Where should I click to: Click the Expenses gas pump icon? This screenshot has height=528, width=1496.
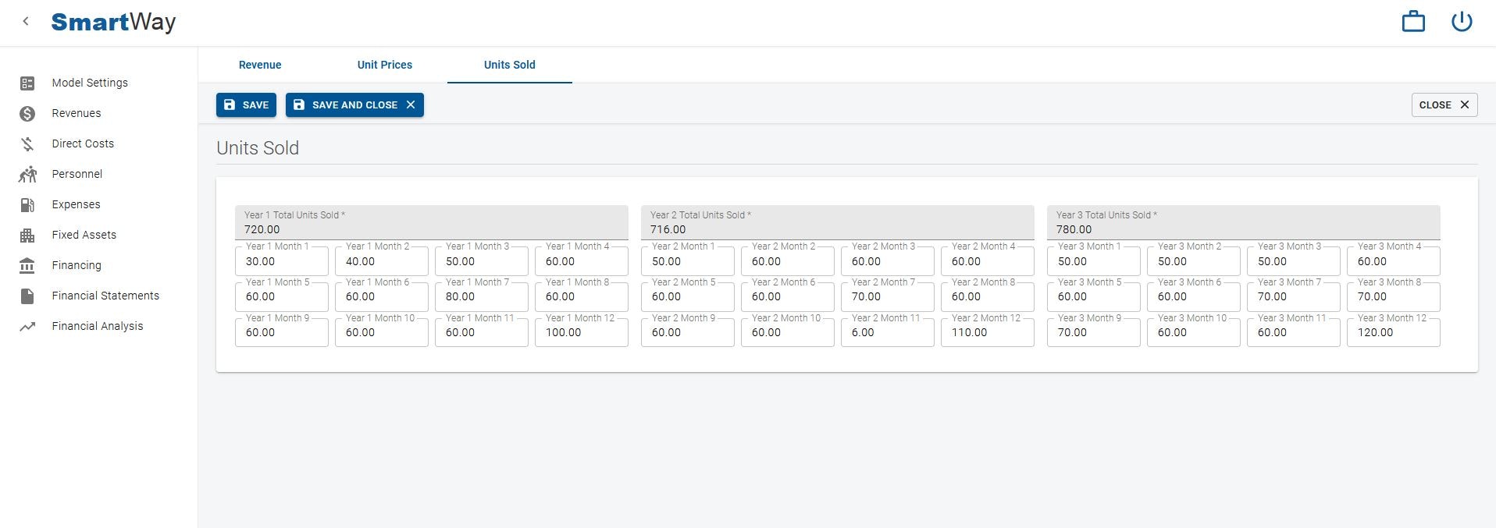click(27, 205)
